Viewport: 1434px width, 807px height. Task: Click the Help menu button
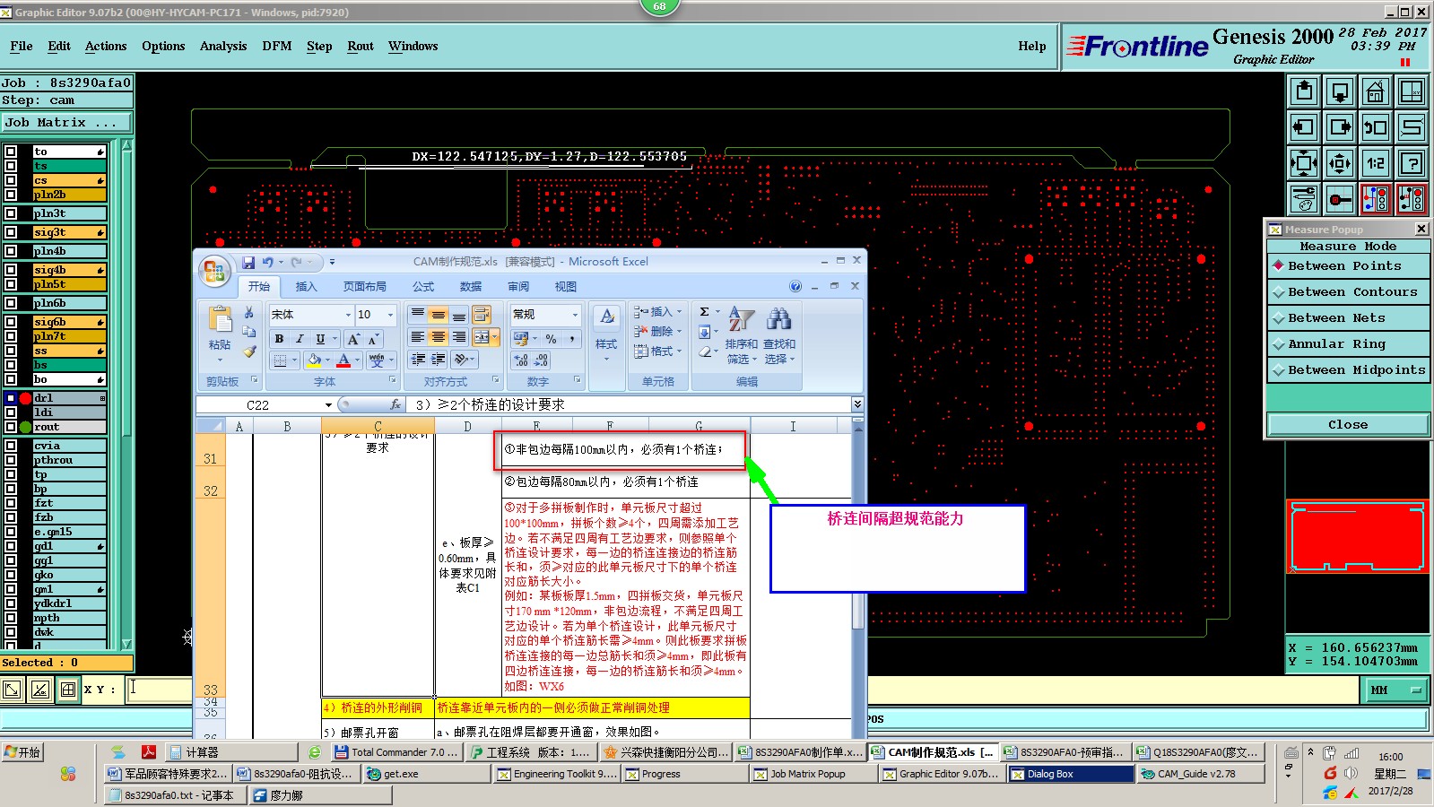1031,46
